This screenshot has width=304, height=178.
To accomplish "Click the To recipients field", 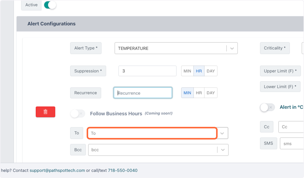I will (x=152, y=133).
